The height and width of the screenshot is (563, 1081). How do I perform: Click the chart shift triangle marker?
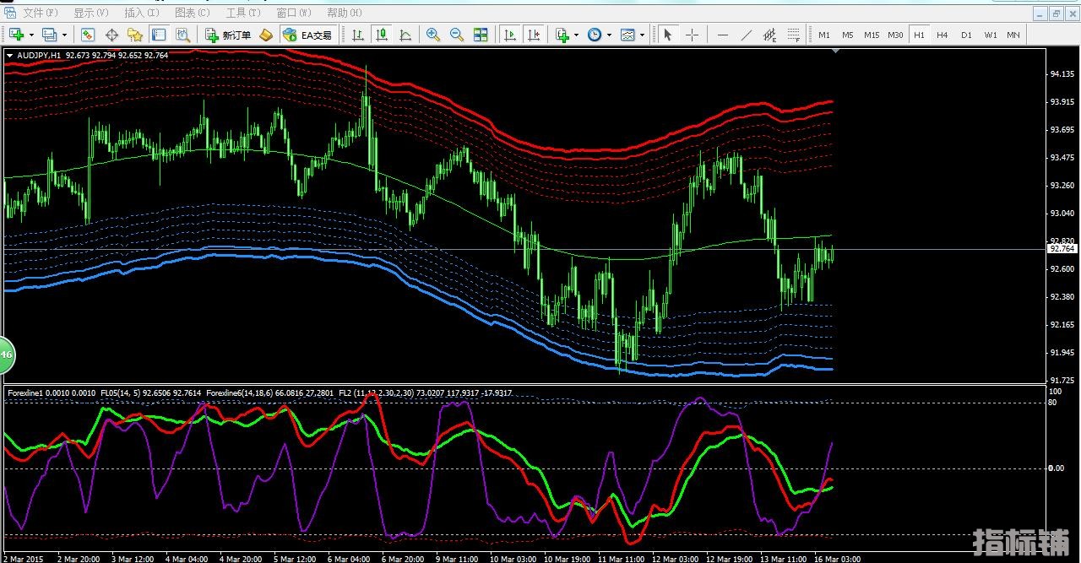point(836,51)
